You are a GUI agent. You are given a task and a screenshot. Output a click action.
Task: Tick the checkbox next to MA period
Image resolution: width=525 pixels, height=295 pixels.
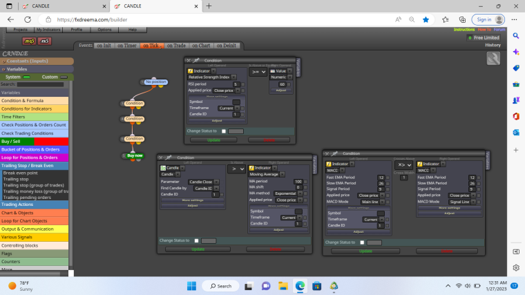pos(305,182)
